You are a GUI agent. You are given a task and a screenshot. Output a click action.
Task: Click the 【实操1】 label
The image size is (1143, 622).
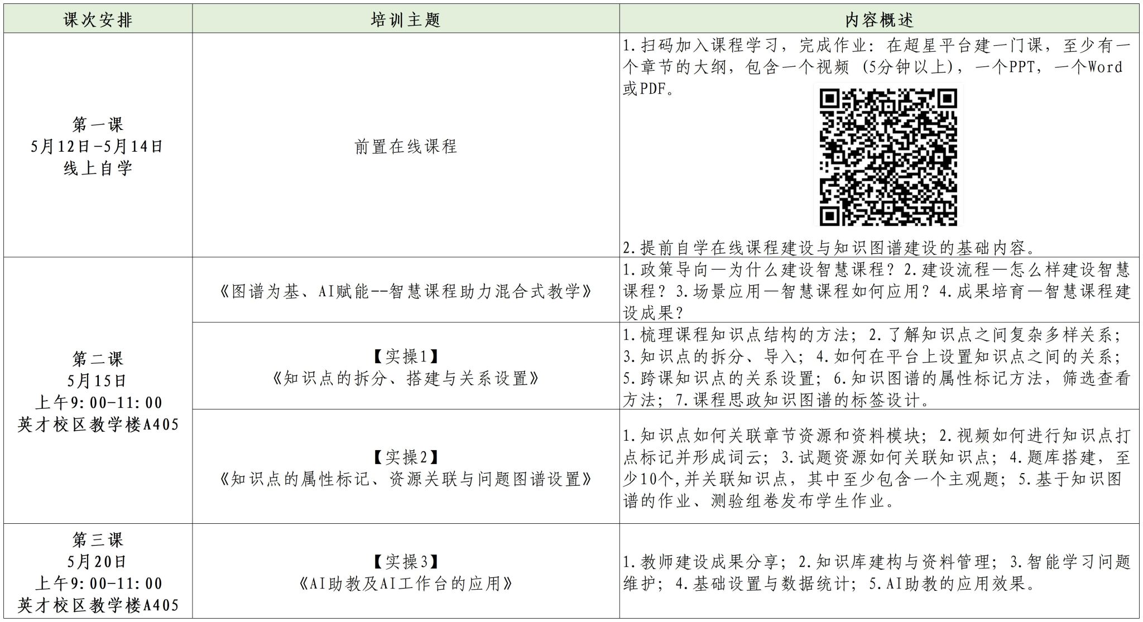[406, 356]
